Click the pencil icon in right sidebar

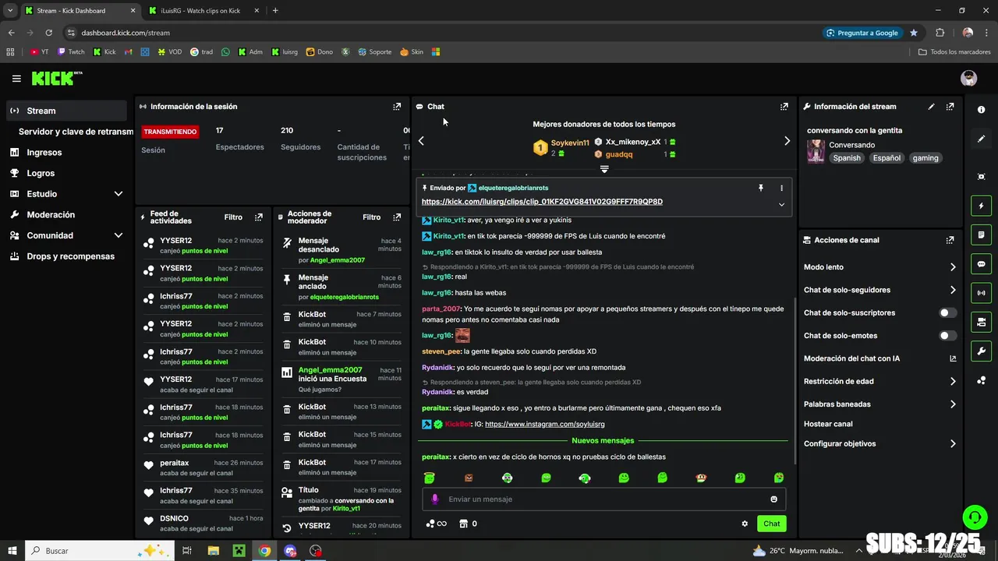click(x=981, y=139)
